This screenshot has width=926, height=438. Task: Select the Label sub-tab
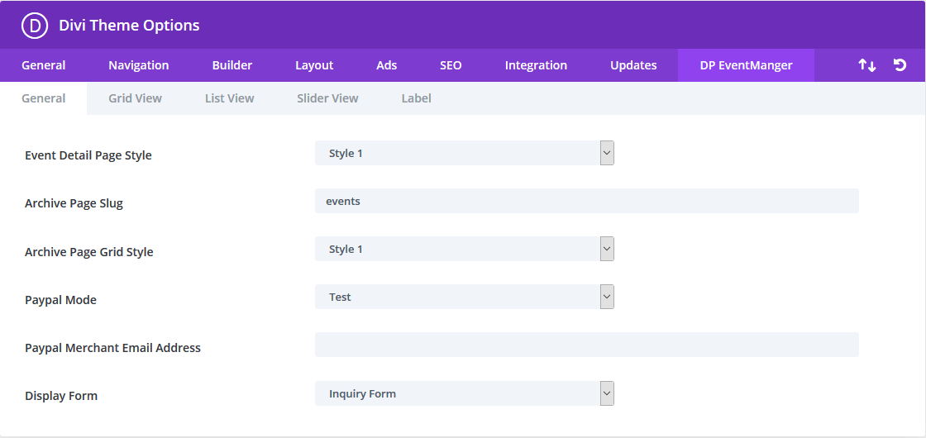[416, 98]
